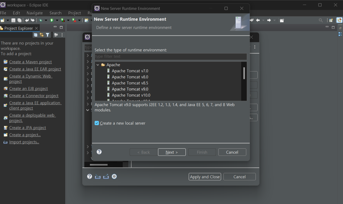Click the Oomph recorder circle icon in Preferences

click(x=114, y=176)
